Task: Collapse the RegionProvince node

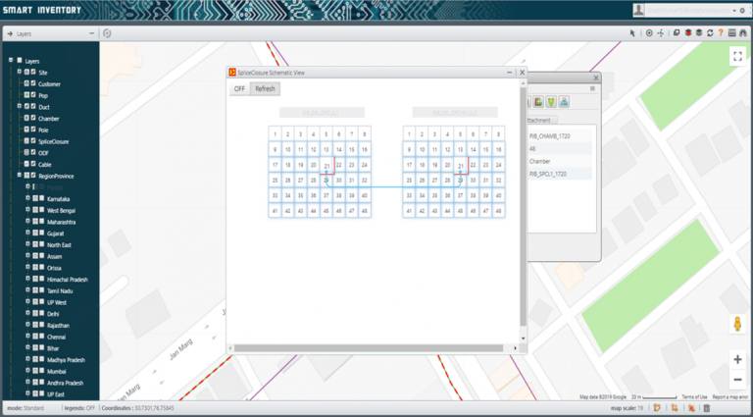Action: 20,176
